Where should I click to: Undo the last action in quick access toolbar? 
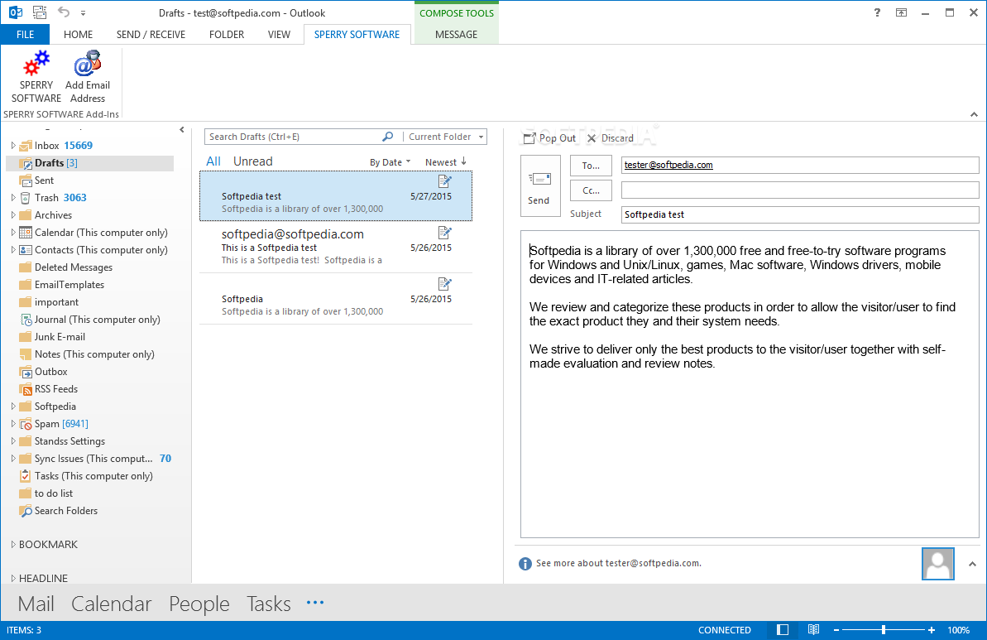tap(64, 12)
